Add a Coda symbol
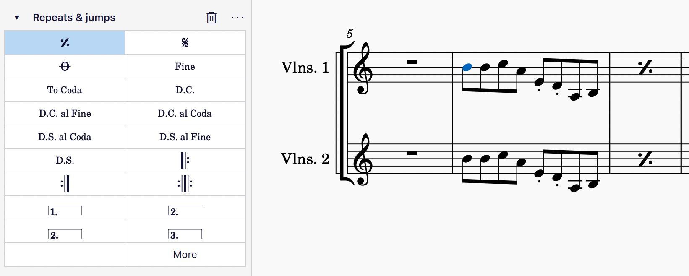Image resolution: width=689 pixels, height=276 pixels. pos(65,66)
